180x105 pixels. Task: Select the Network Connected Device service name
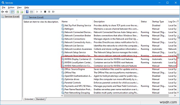pos(78,32)
